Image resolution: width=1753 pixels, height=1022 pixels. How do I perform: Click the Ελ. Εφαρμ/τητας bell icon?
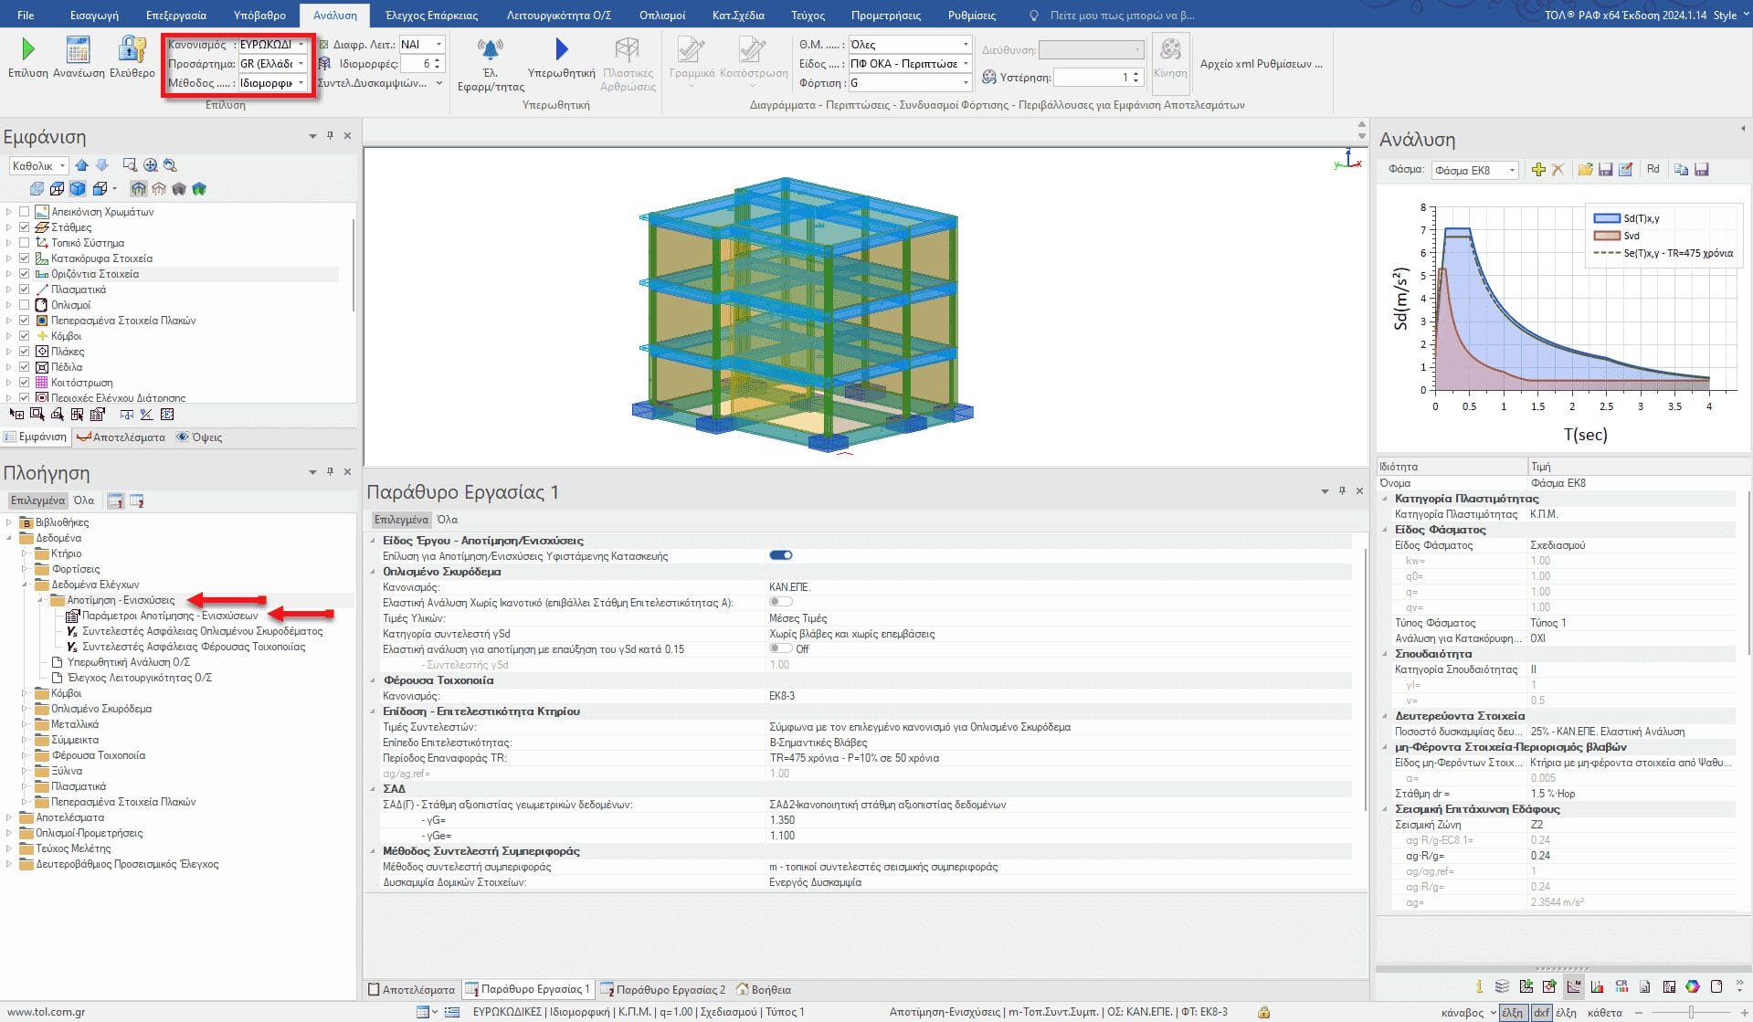pos(491,49)
